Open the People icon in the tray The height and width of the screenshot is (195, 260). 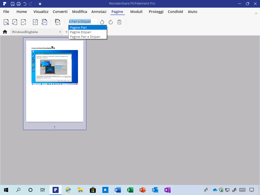coord(206,190)
